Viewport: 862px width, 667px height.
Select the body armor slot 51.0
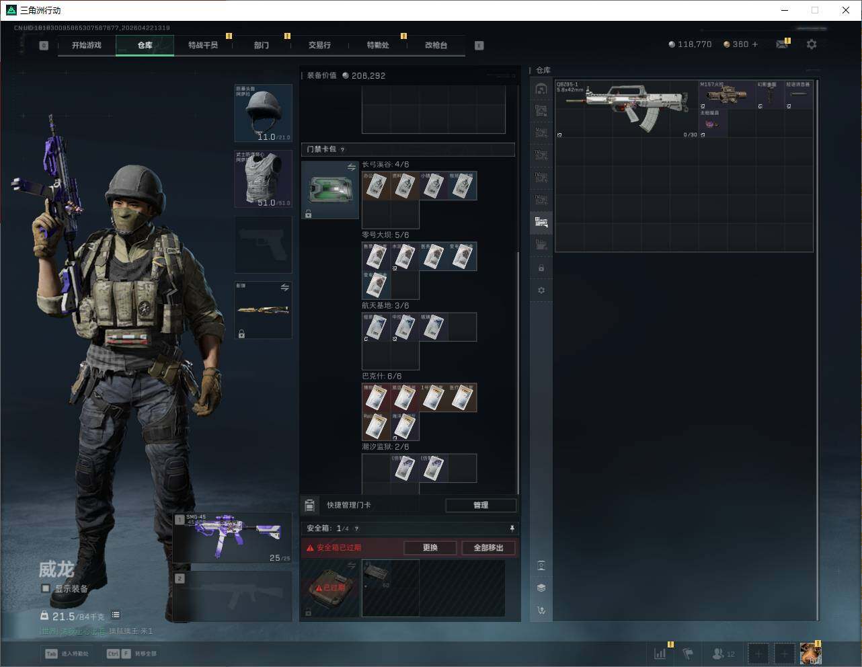point(263,179)
